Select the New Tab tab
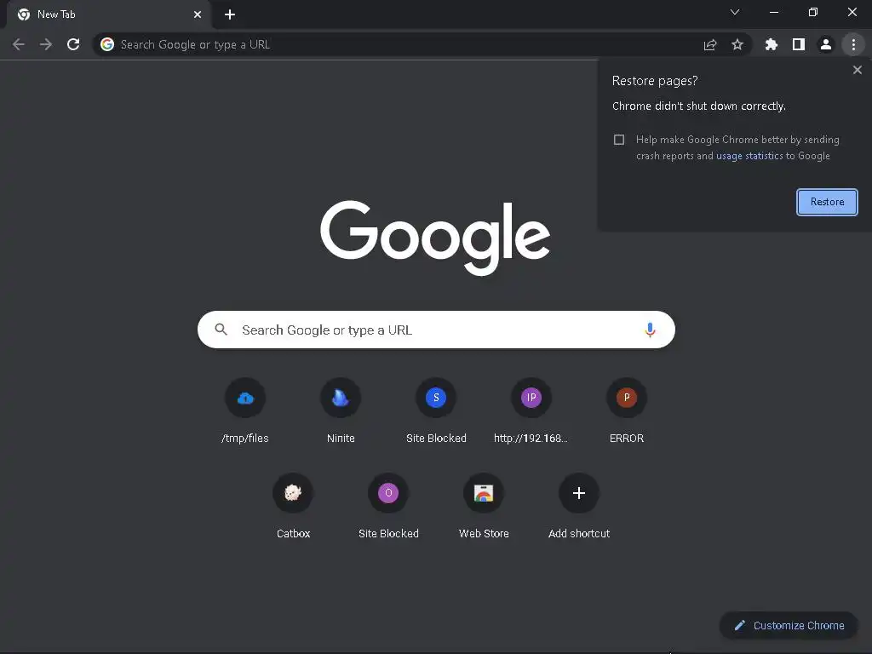Image resolution: width=872 pixels, height=654 pixels. click(x=109, y=14)
